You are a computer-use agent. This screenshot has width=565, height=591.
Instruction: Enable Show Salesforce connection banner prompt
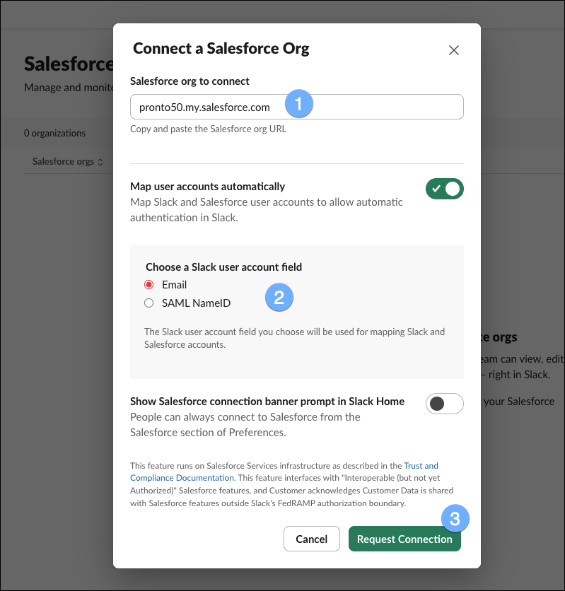tap(445, 404)
